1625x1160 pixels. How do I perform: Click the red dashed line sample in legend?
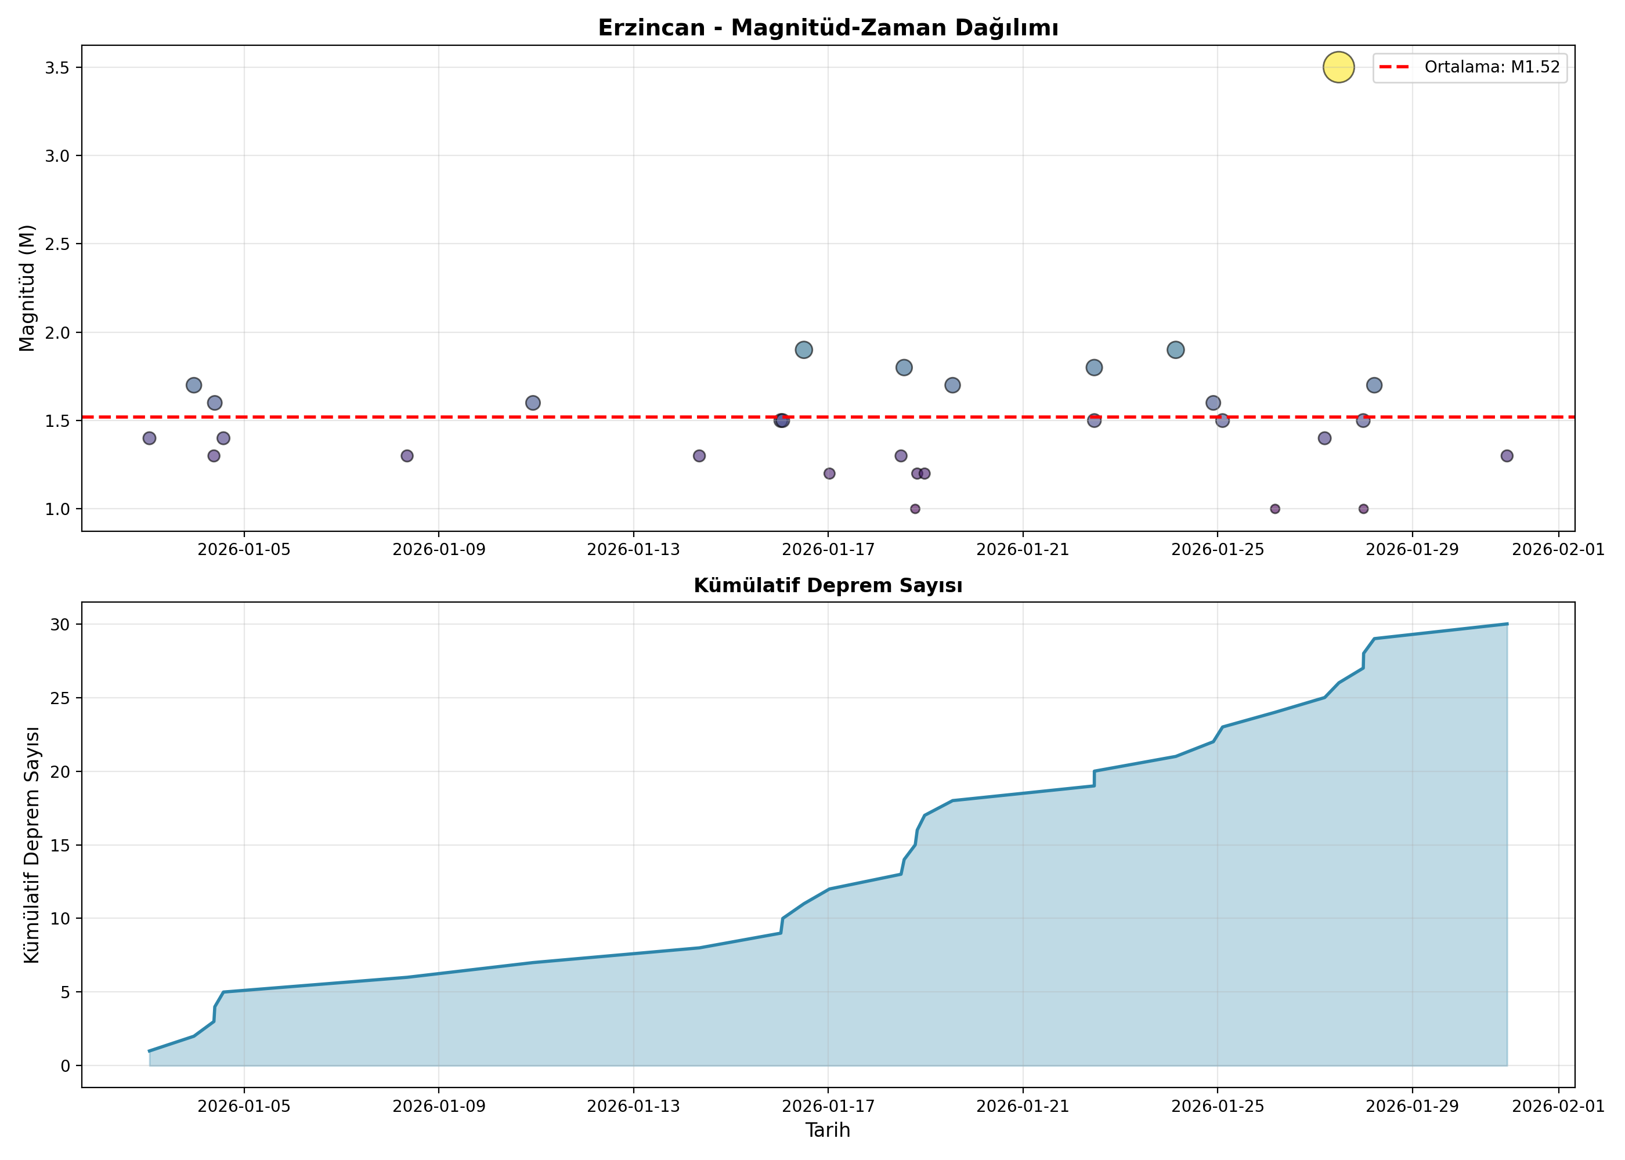click(x=1394, y=67)
